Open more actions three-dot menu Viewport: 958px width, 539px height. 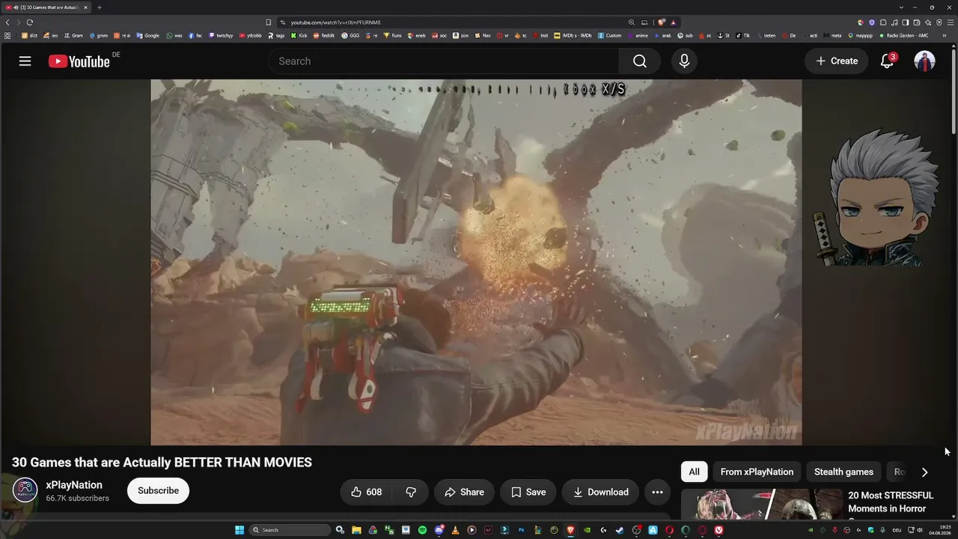coord(657,492)
